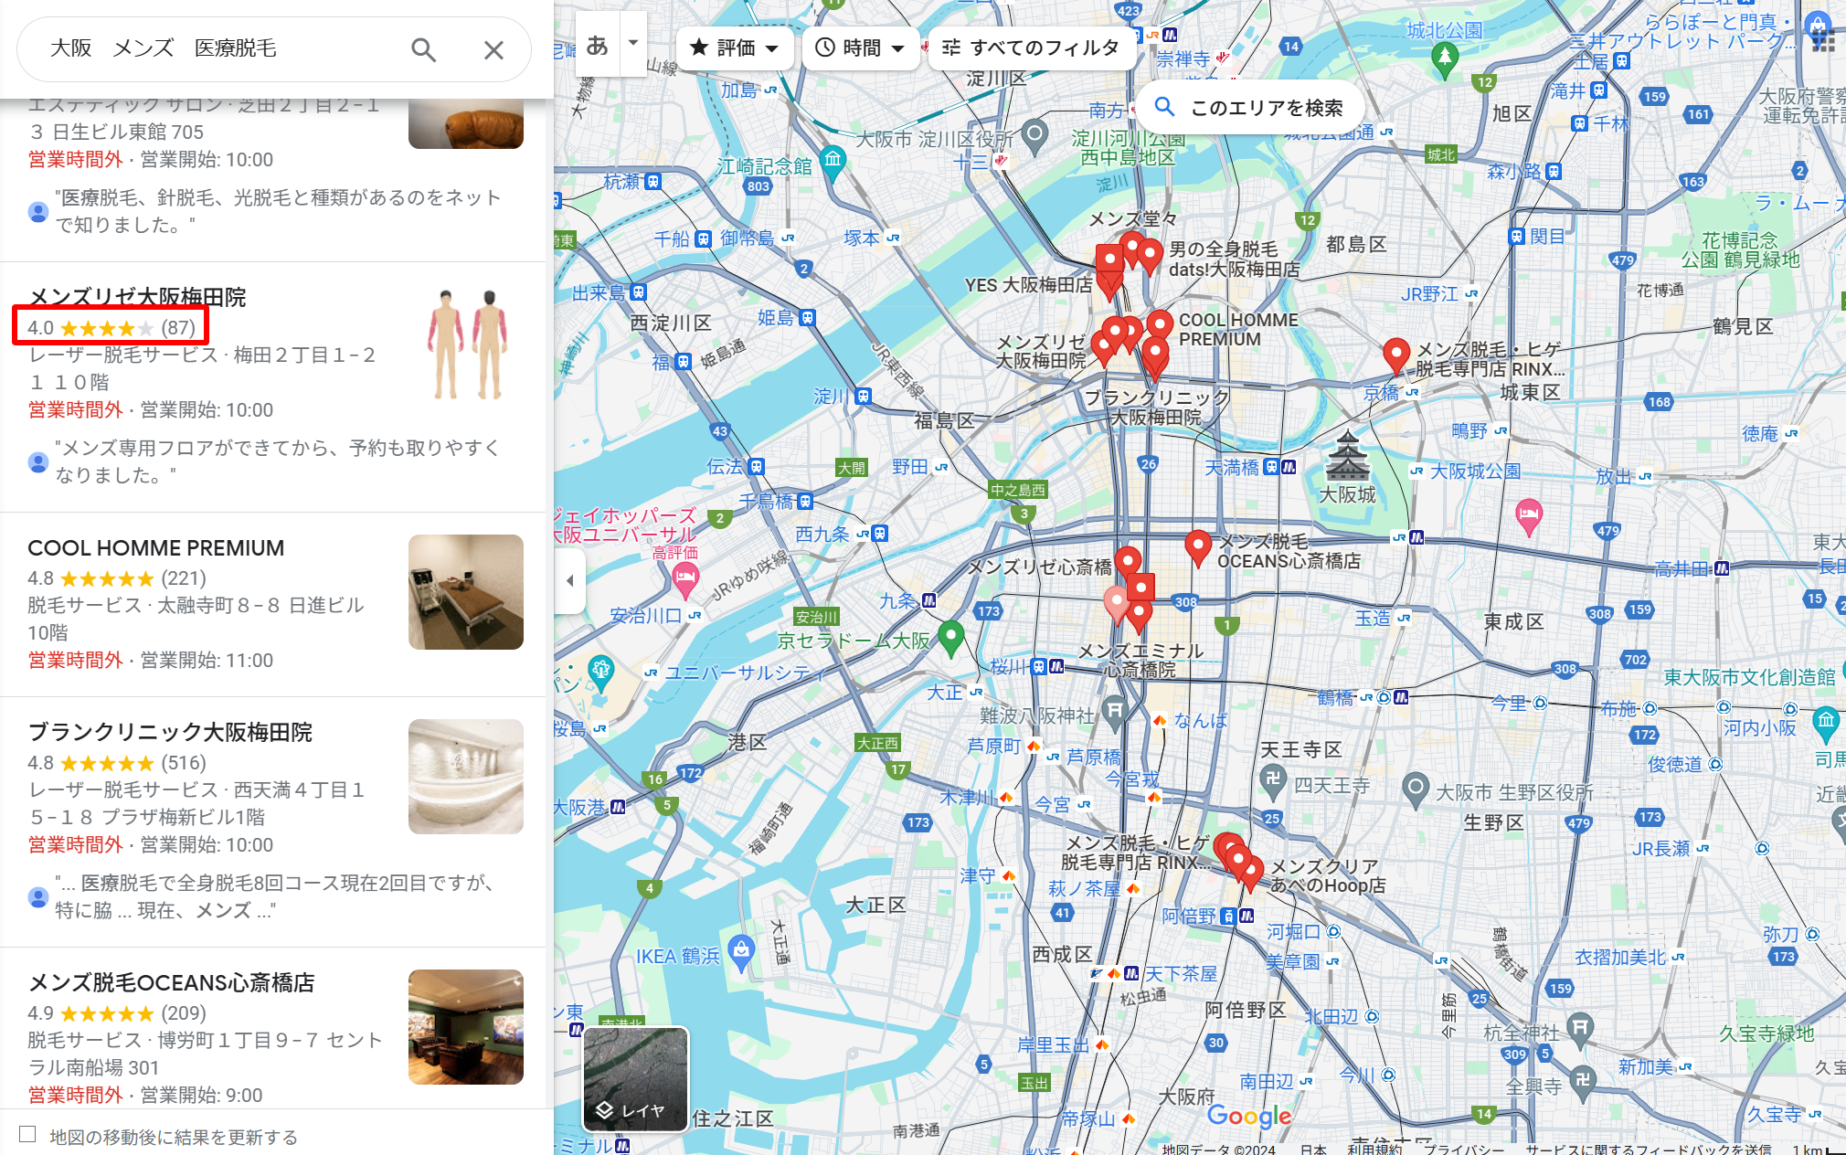Screen dimensions: 1846x1155
Task: Click the 日本 region link at map bottom
Action: pos(1313,1149)
